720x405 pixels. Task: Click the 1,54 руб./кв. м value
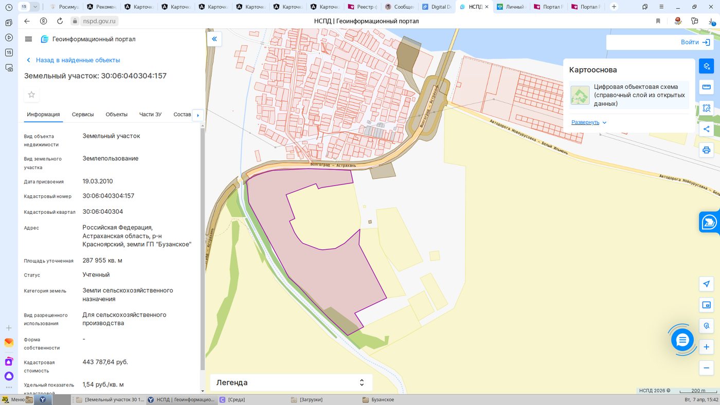coord(103,384)
